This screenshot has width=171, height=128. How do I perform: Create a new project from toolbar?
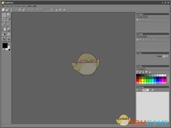coord(3,10)
